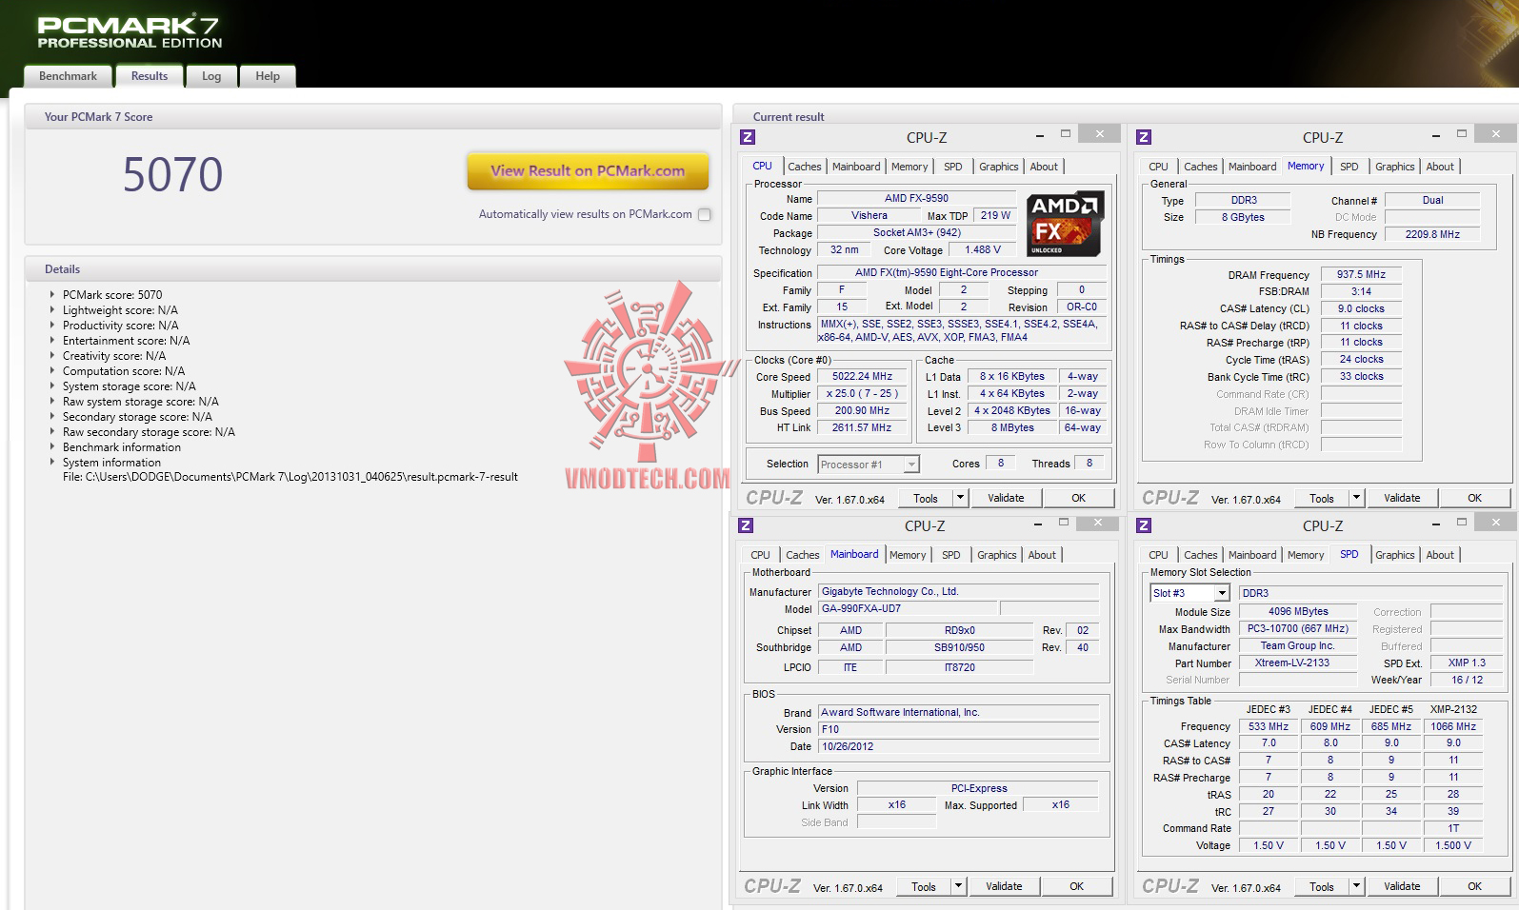Open the CPU tab in the Memory timings window
This screenshot has height=910, width=1519.
1158,167
